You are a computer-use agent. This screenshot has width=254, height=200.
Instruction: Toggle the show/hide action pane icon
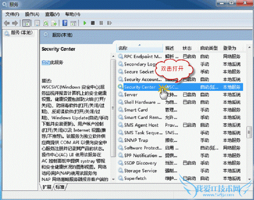pos(73,23)
